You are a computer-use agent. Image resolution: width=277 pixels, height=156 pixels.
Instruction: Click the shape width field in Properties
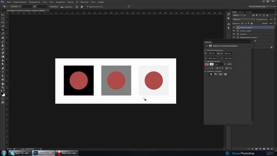coord(212,53)
